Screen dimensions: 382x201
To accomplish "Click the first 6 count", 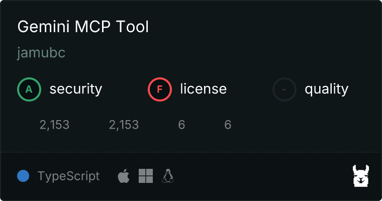I will (x=181, y=125).
